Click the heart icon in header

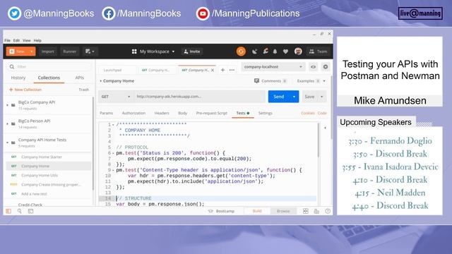(x=285, y=52)
